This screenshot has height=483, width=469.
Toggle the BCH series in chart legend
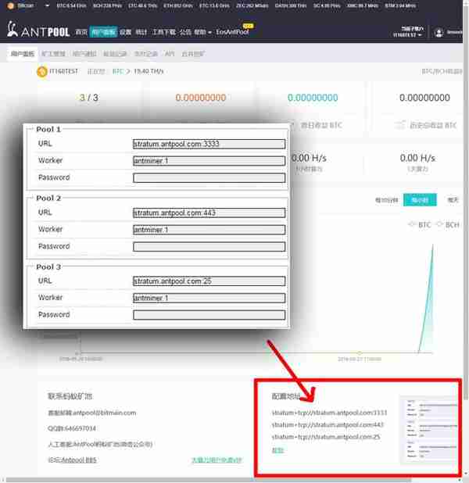tap(448, 224)
